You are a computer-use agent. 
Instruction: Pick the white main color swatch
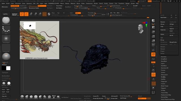(x=8, y=68)
